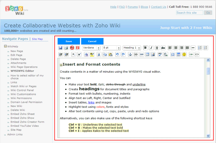
Task: Open Embed YouTube Video page
Action: pos(25,126)
